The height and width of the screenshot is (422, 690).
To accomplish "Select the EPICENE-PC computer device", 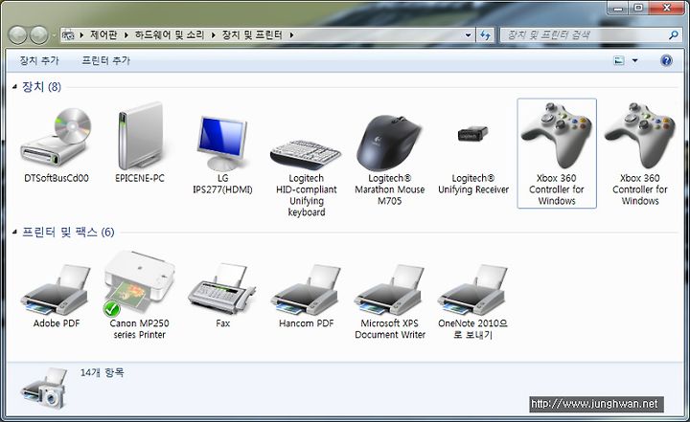I will coord(140,136).
